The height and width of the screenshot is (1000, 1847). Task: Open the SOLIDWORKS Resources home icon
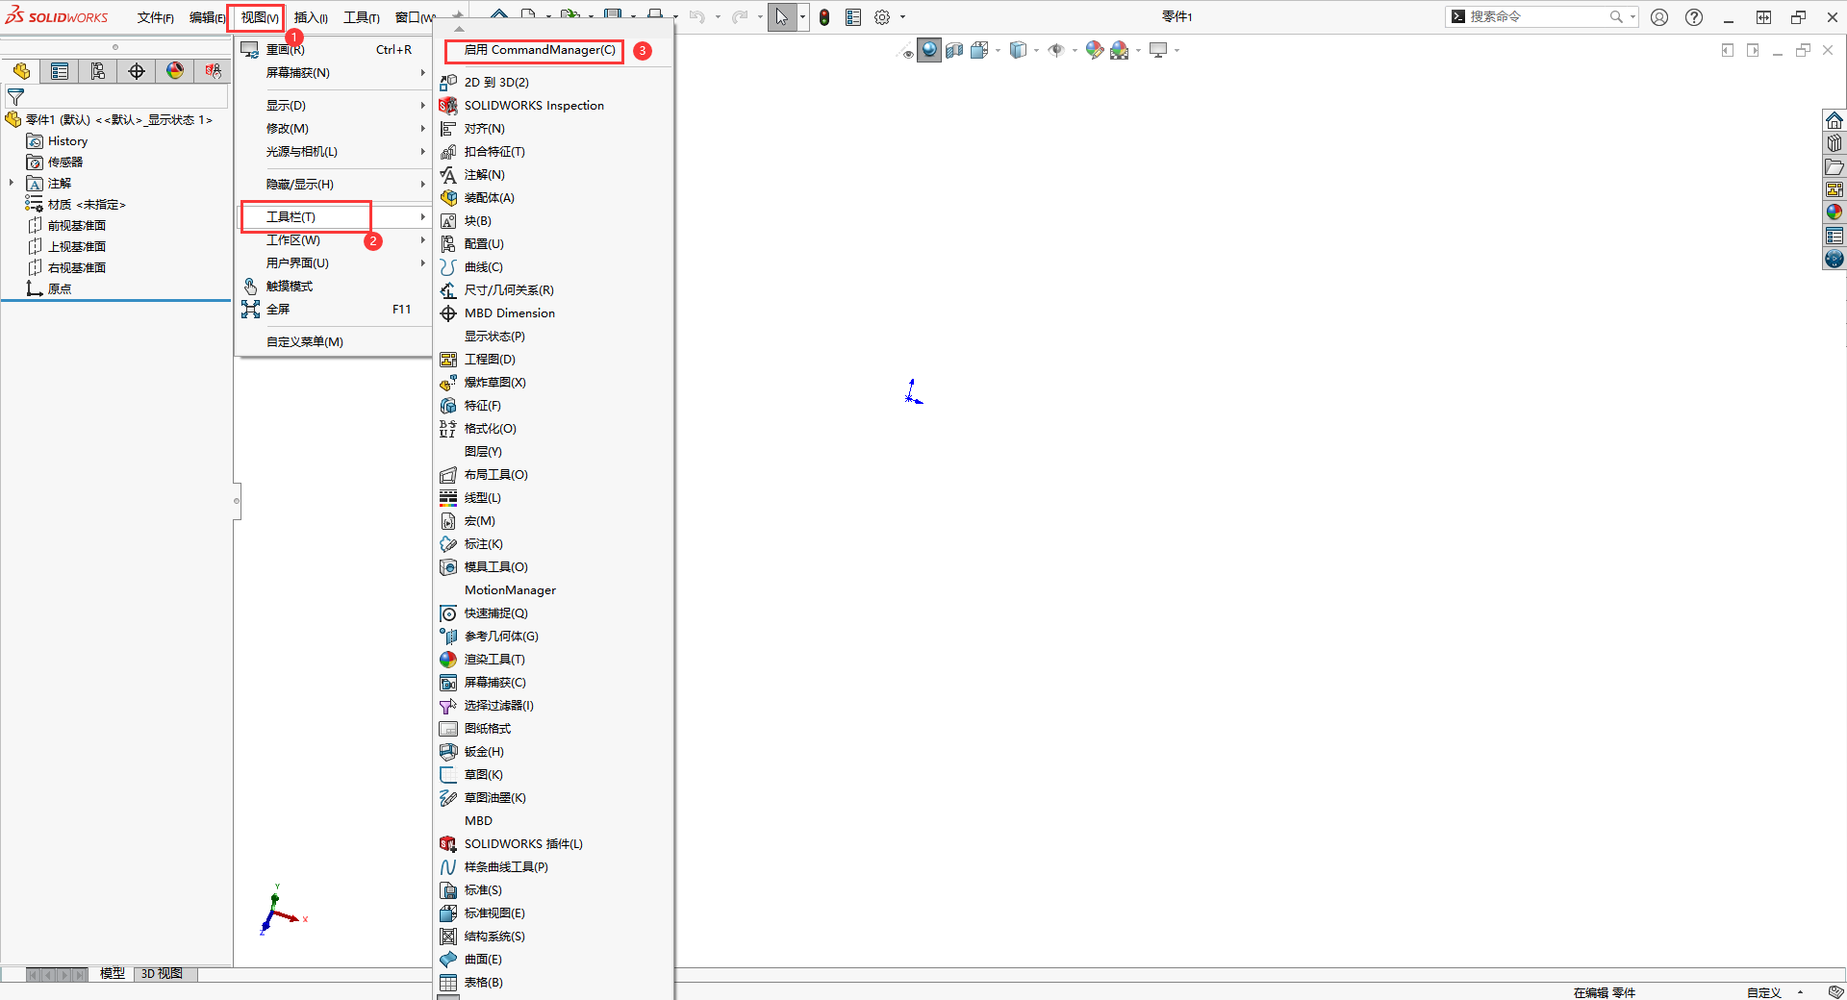1834,120
